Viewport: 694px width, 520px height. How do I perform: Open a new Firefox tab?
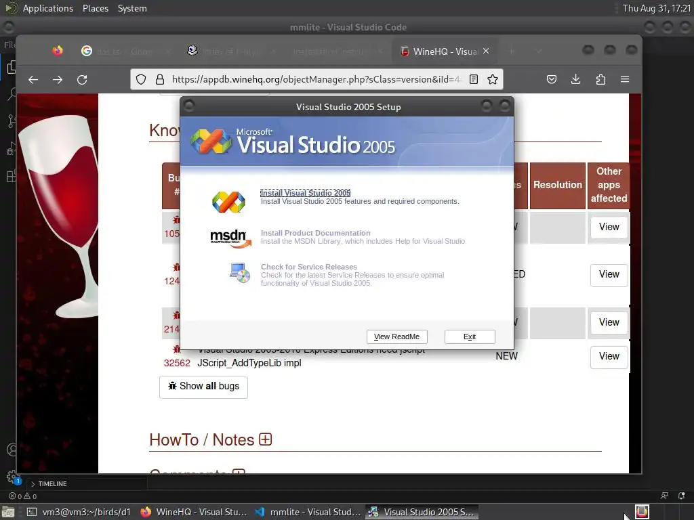tap(511, 51)
